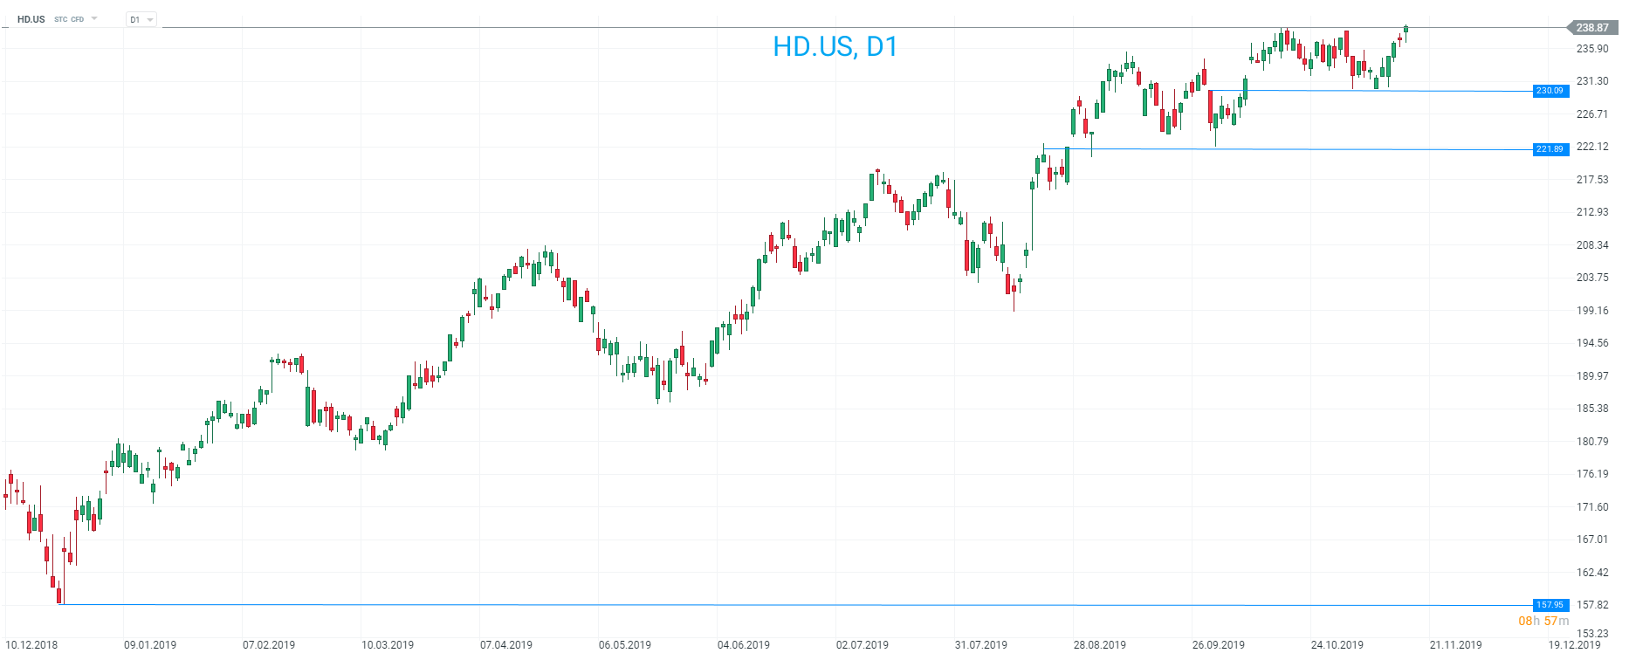Select the current price tag 238.87
The height and width of the screenshot is (660, 1629).
click(x=1591, y=28)
